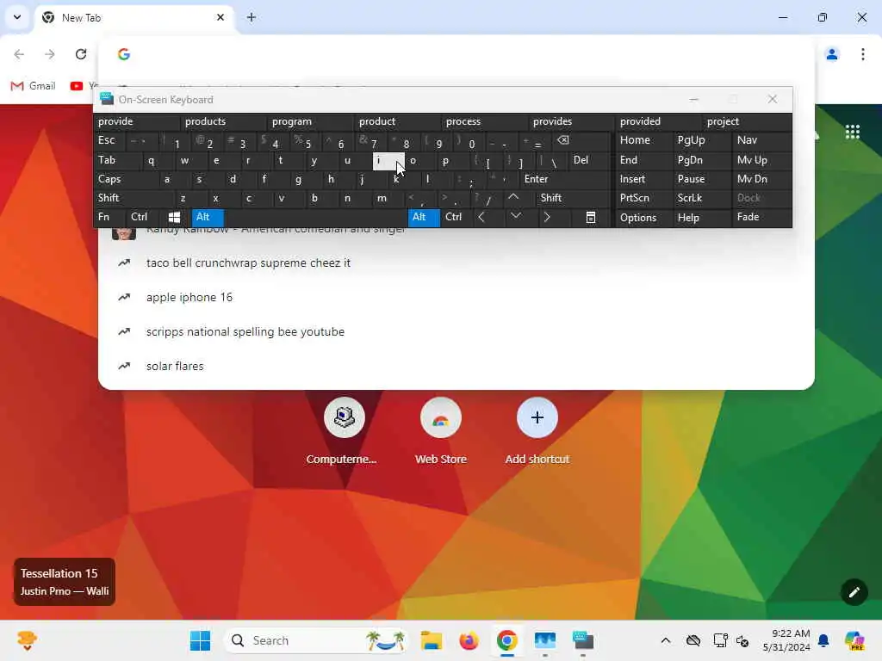Choose the 'apple iphone 16' suggestion
This screenshot has height=661, width=882.
457,297
